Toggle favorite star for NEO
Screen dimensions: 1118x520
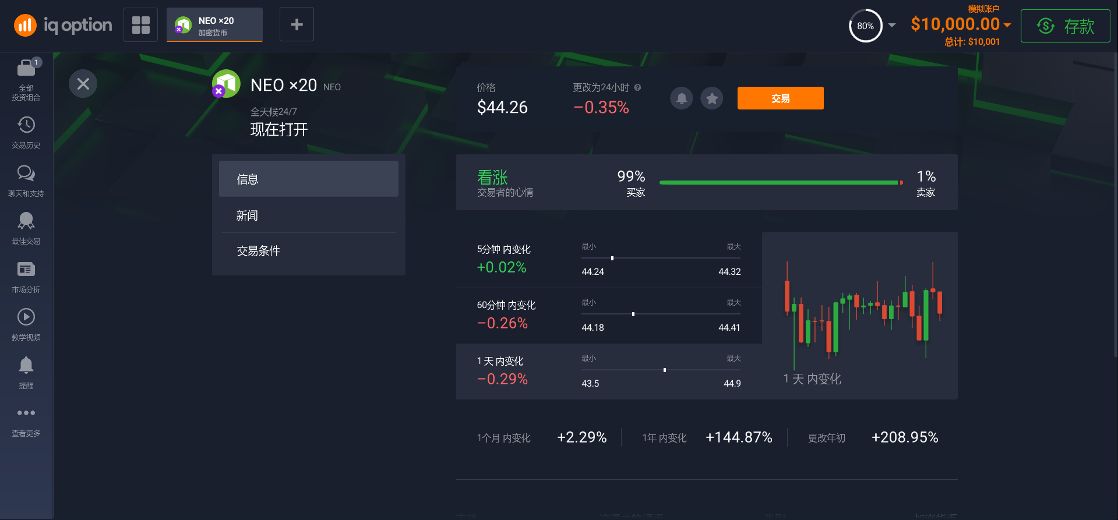(x=711, y=98)
